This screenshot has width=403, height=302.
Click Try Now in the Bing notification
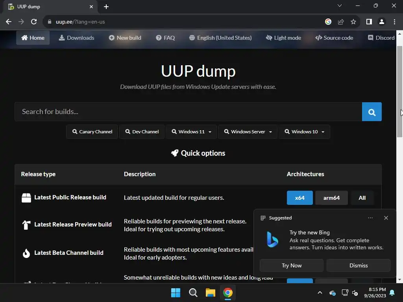pyautogui.click(x=292, y=265)
